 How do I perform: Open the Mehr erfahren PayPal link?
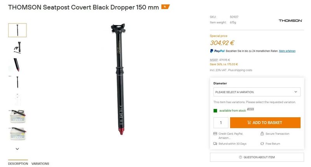(x=287, y=51)
